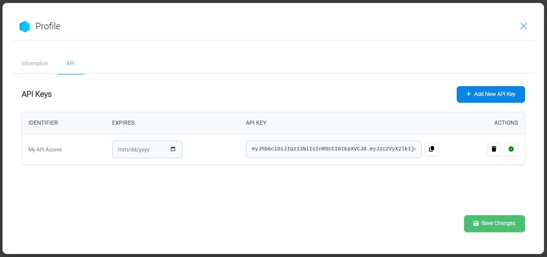
Task: Click the API Keys section heading
Action: tap(37, 94)
